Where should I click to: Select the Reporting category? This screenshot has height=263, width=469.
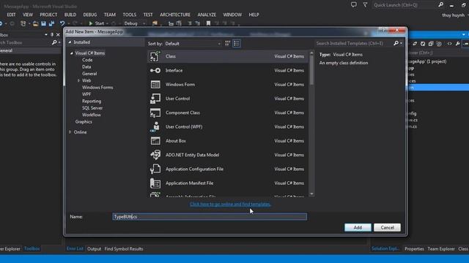click(x=92, y=101)
